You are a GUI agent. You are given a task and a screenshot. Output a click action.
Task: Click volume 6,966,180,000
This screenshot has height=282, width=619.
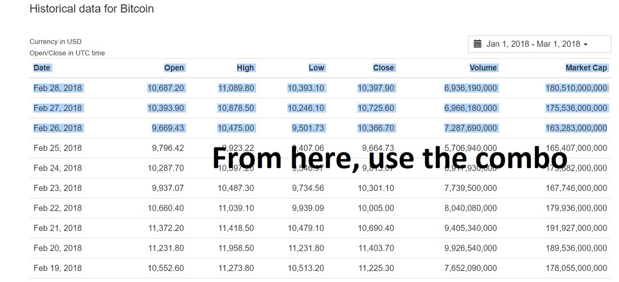[471, 108]
